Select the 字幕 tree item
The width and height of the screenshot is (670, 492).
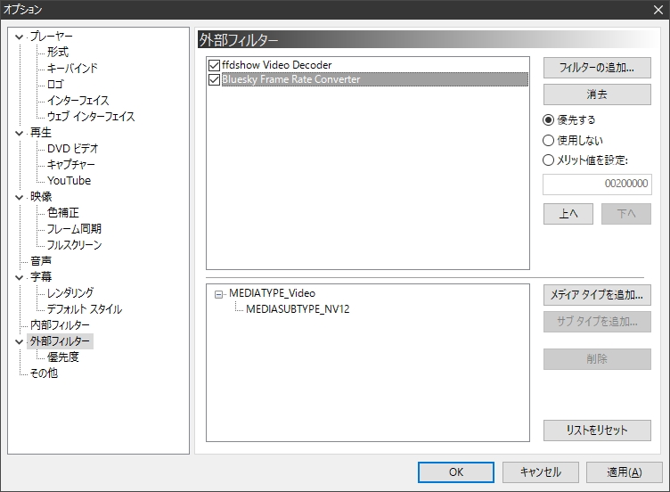(x=41, y=277)
